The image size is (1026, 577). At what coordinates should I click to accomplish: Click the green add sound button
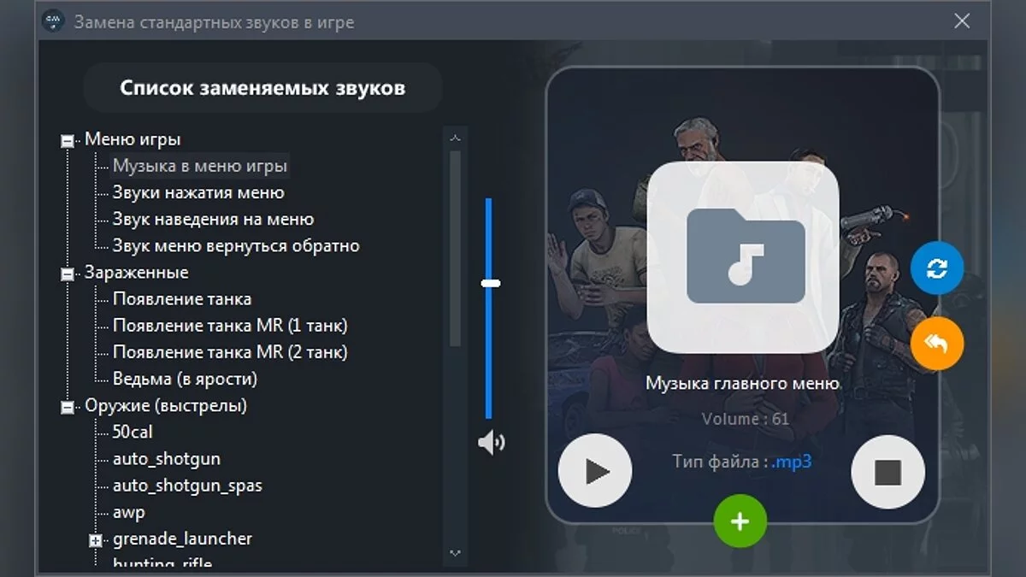[740, 521]
